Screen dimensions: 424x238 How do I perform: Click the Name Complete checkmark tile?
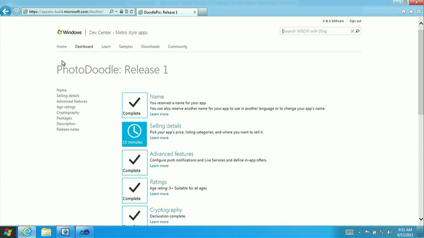[x=135, y=105]
